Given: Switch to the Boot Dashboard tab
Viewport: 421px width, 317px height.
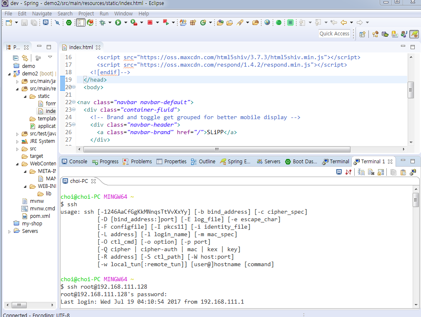Looking at the screenshot, I should [x=301, y=162].
